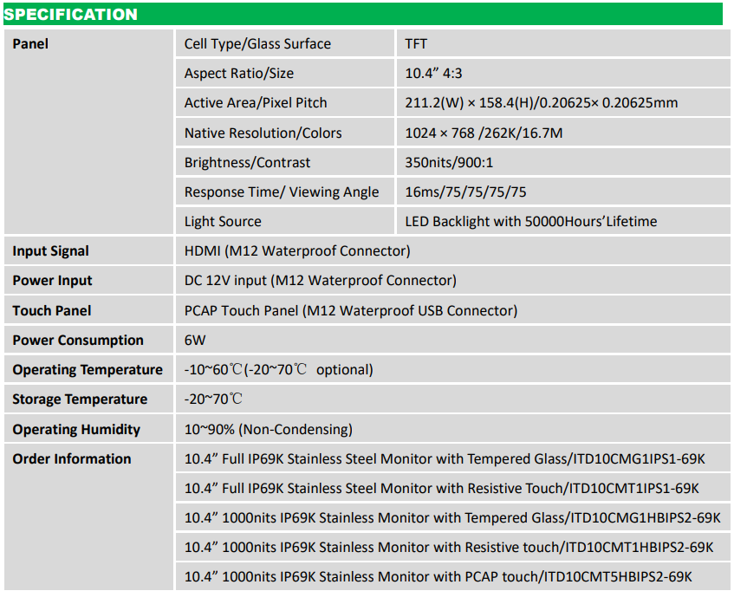
Task: Click the -20~70℃ storage temperature value
Action: 213,399
